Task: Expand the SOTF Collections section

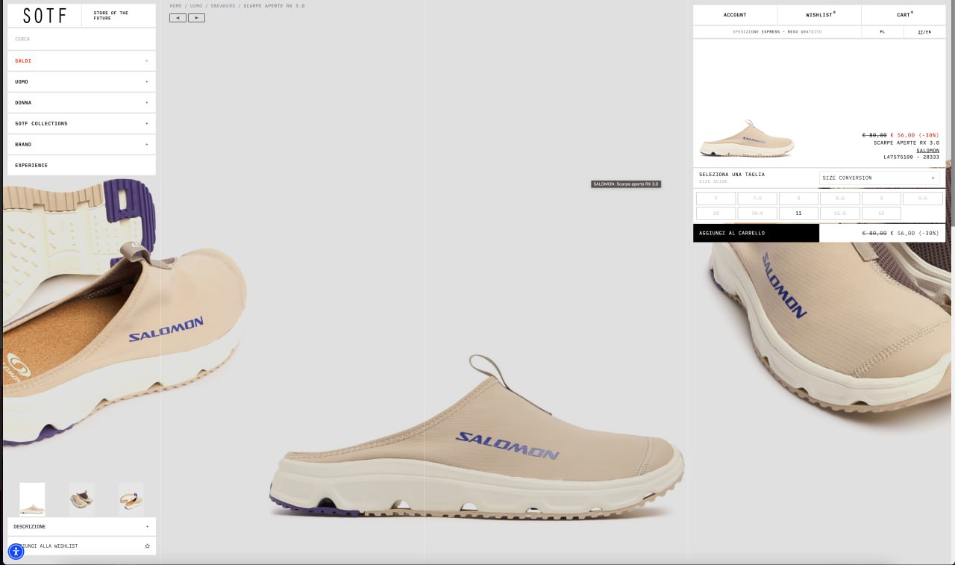Action: 81,123
